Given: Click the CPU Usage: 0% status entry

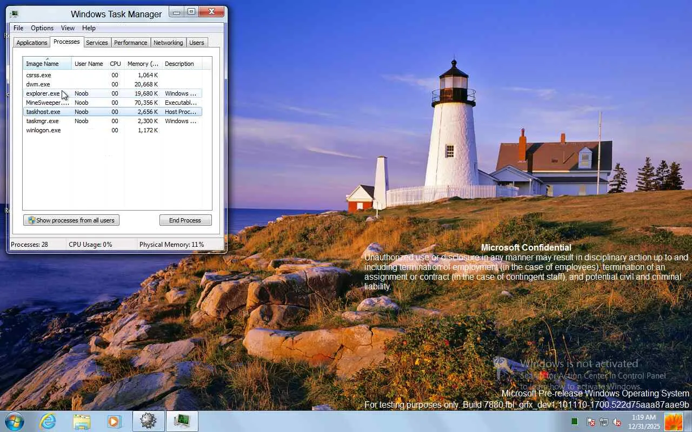Looking at the screenshot, I should 90,245.
